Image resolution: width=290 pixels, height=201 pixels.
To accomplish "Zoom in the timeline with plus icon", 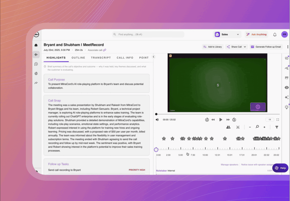I will [x=264, y=127].
